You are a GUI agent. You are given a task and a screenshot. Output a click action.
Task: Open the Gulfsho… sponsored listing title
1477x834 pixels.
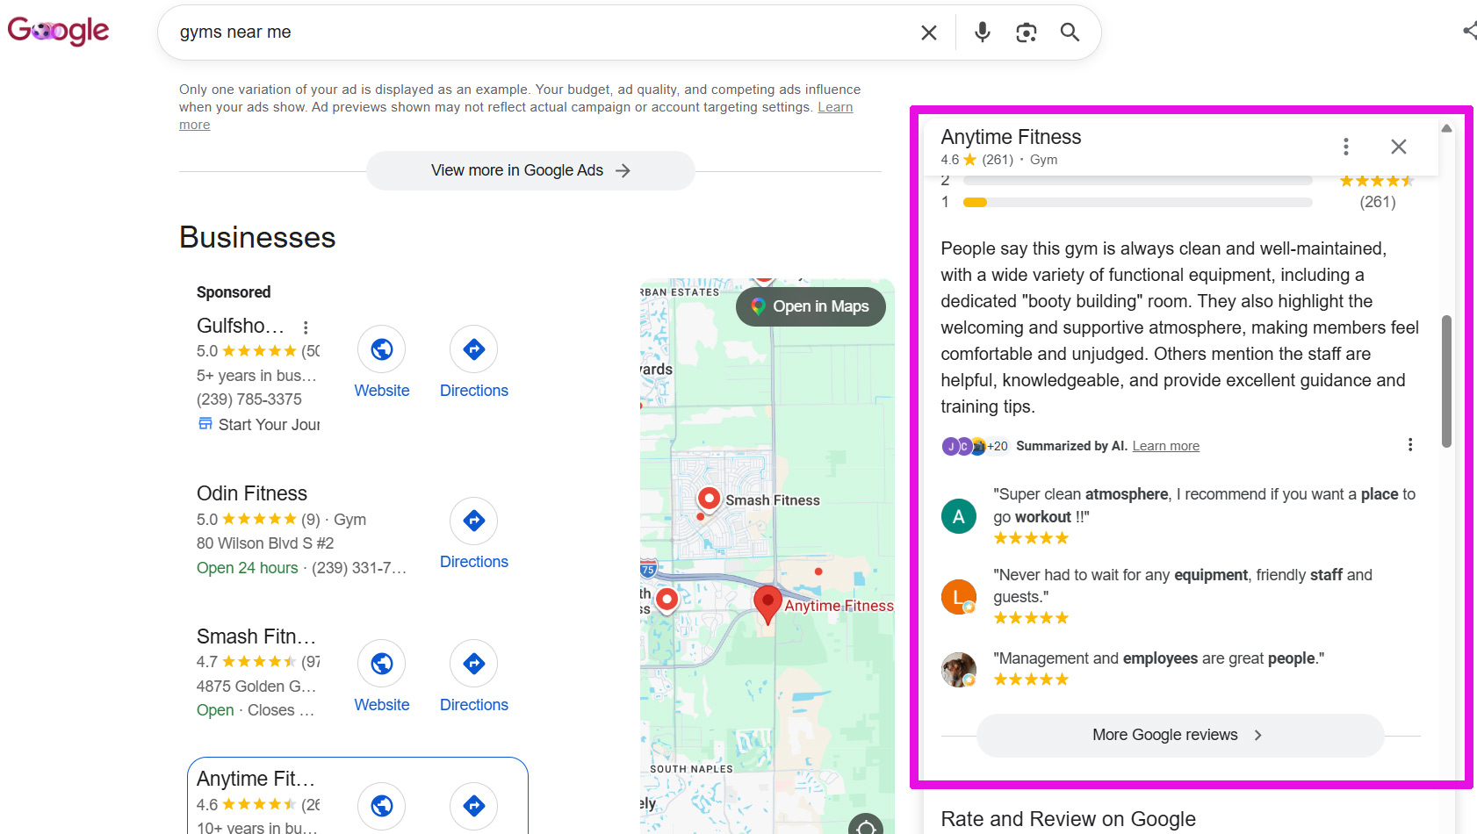[241, 326]
